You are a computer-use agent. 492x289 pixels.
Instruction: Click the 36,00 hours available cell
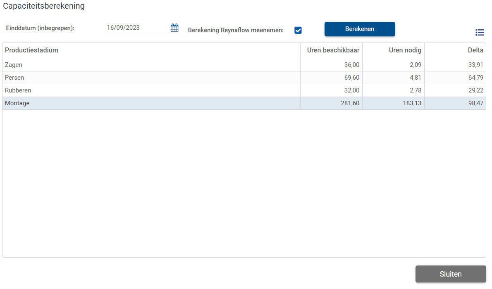(x=331, y=65)
